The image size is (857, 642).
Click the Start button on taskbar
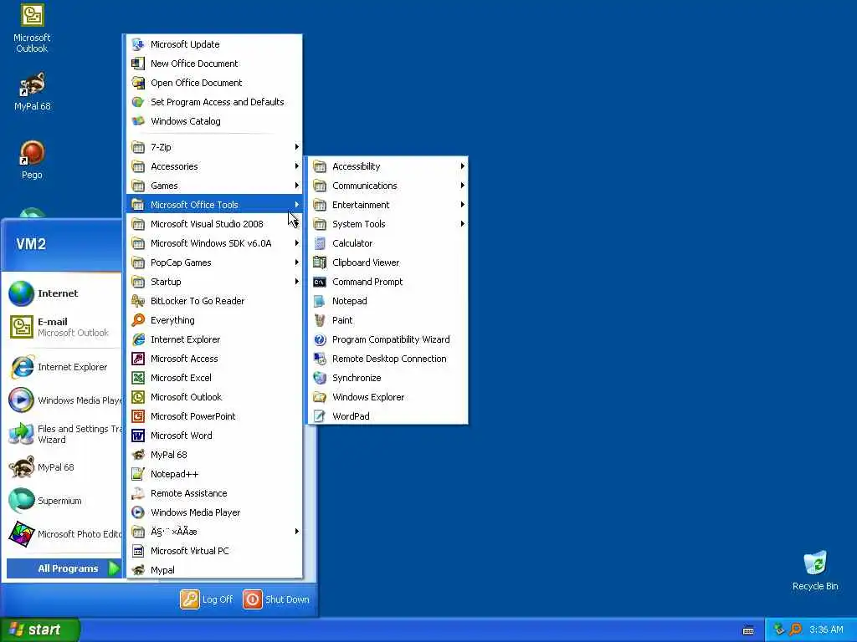(40, 629)
